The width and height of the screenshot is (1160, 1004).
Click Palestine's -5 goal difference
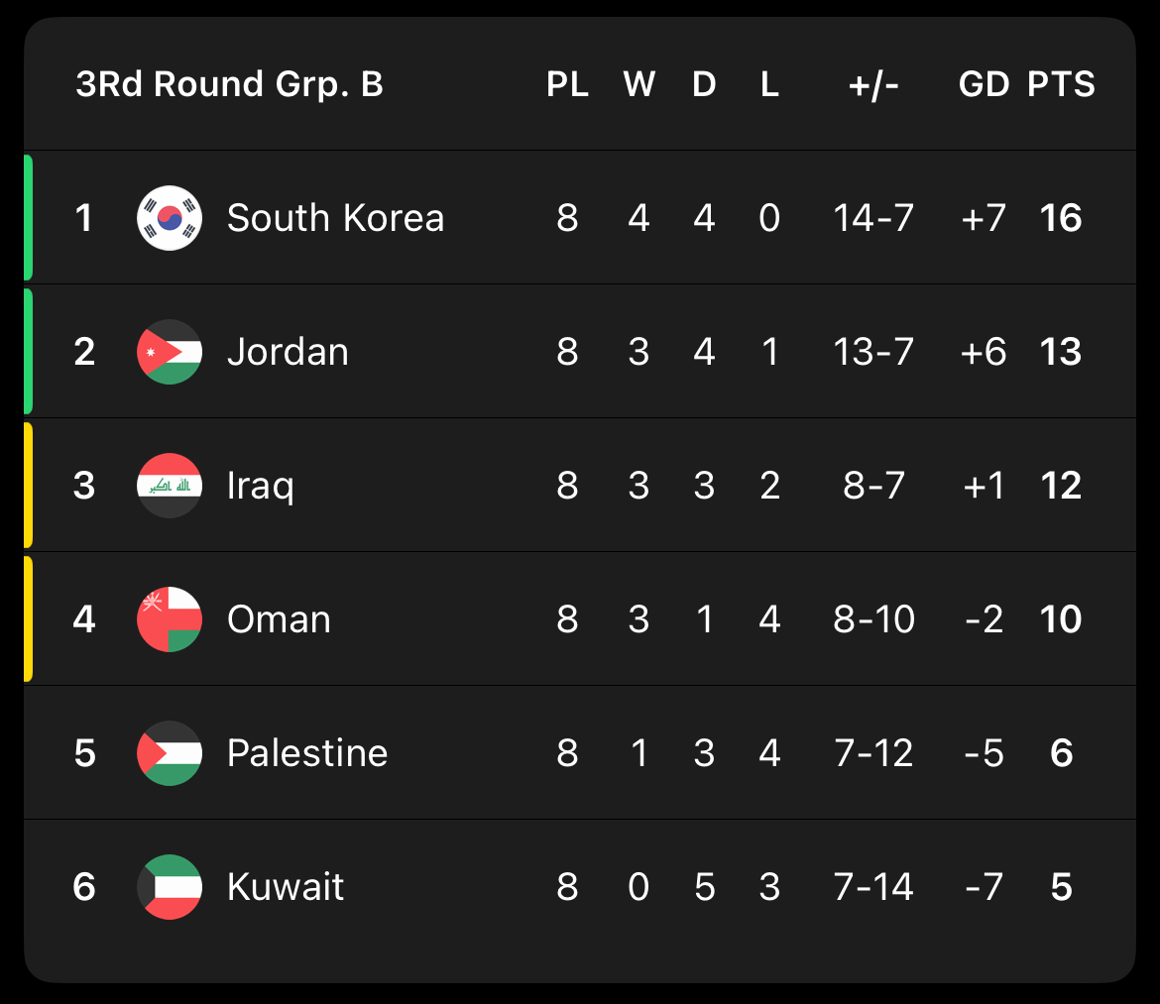pos(984,753)
